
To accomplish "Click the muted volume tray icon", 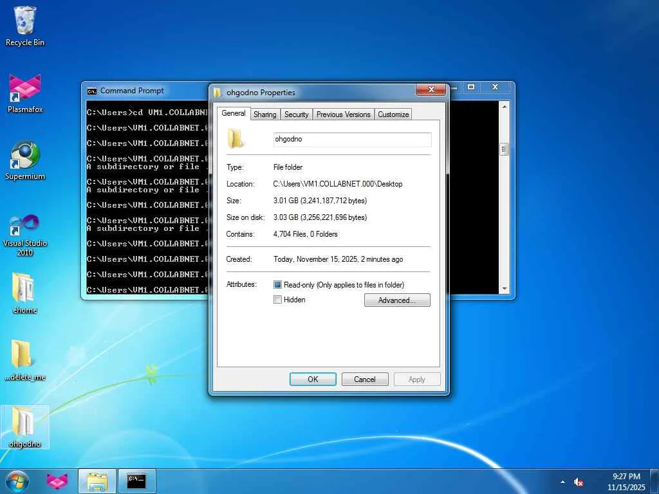I will 579,482.
